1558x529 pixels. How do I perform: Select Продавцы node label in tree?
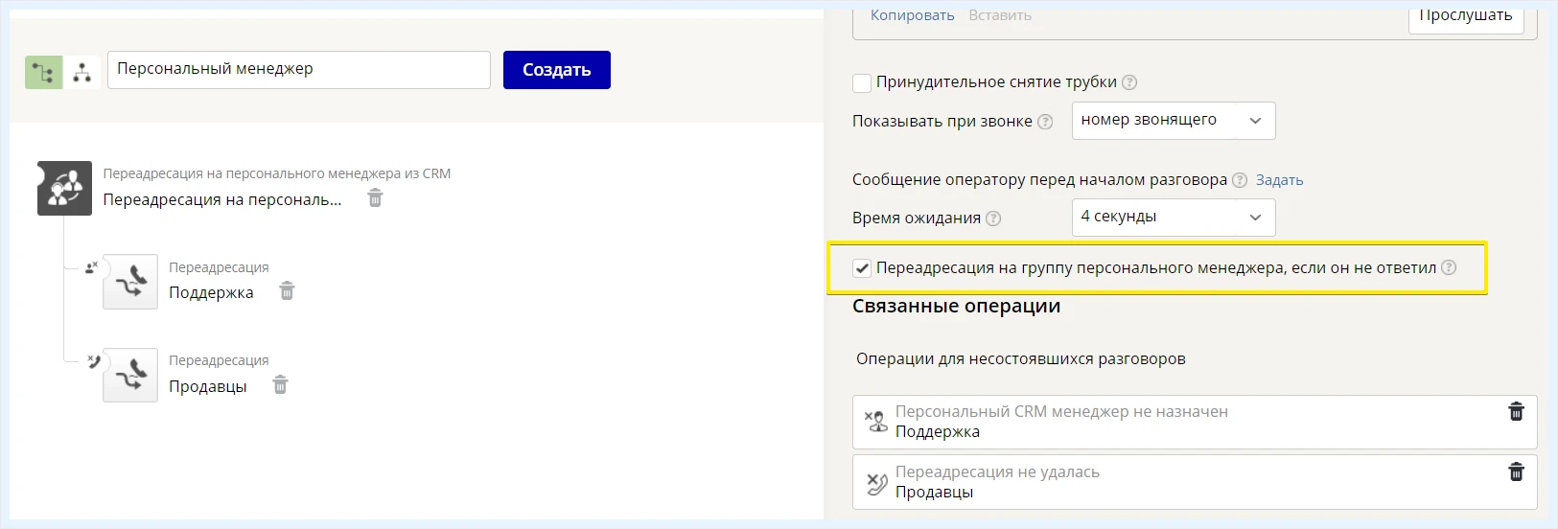point(208,386)
